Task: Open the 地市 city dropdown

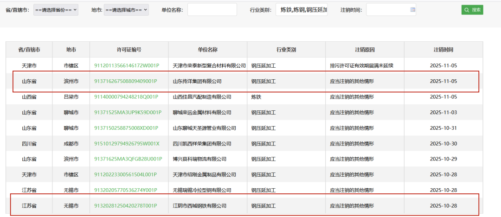Action: [x=126, y=10]
